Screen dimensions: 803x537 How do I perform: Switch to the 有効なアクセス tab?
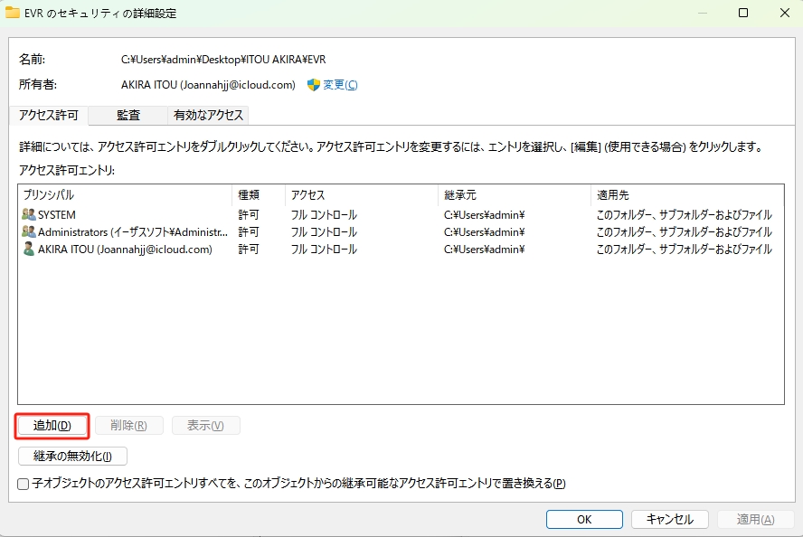tap(205, 115)
